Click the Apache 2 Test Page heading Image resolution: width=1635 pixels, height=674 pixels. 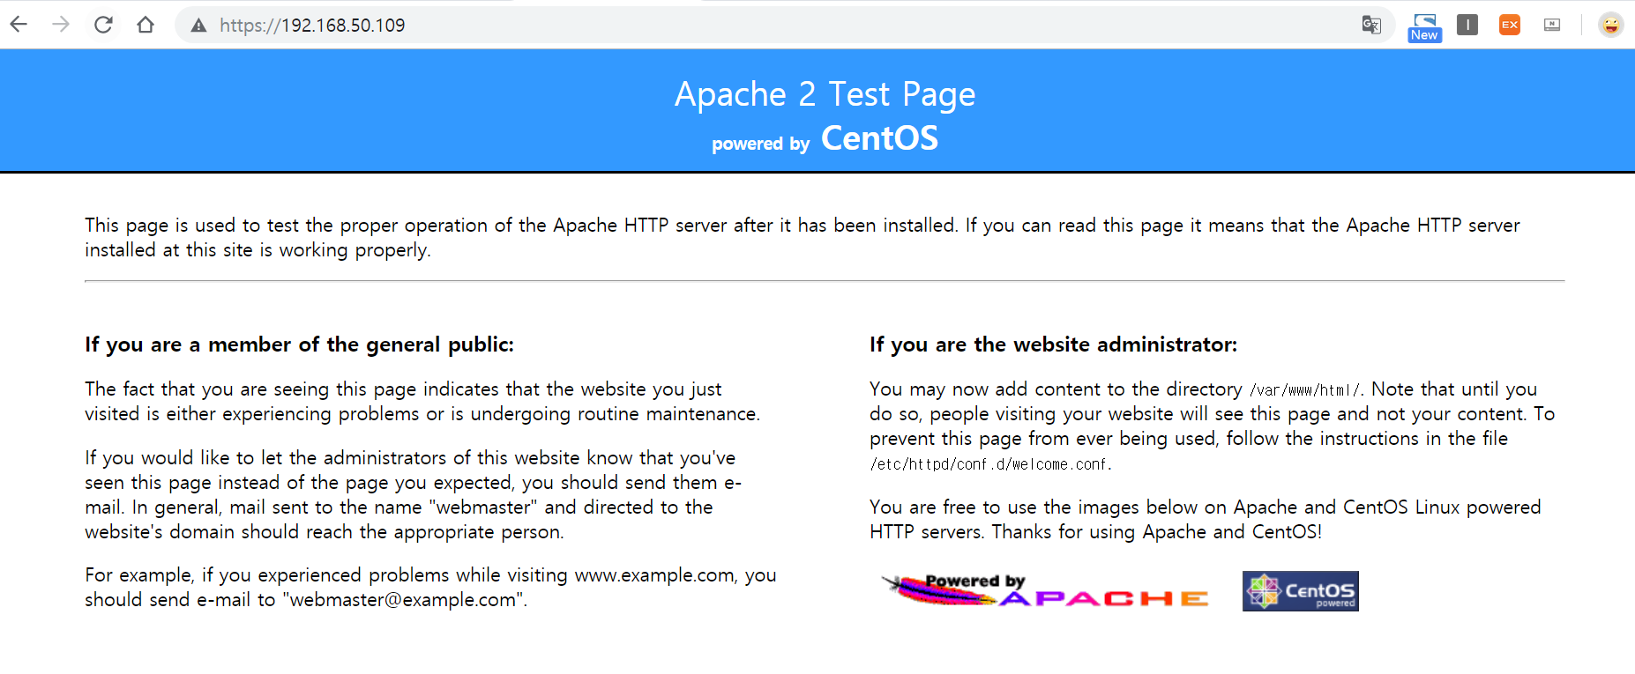pos(825,94)
